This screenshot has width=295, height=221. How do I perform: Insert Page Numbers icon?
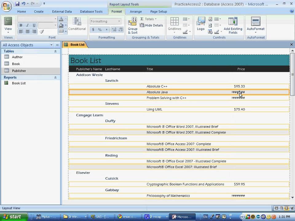210,25
